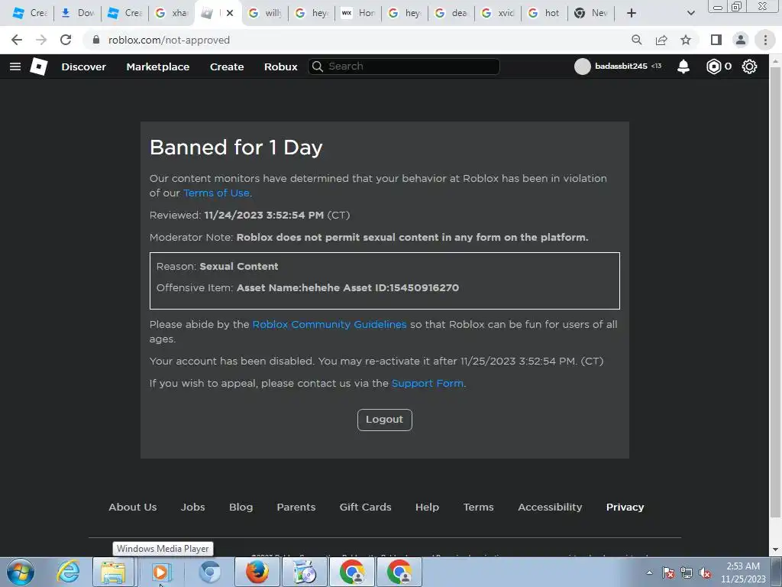The image size is (782, 587).
Task: Reload the roblox.com page
Action: pyautogui.click(x=66, y=40)
